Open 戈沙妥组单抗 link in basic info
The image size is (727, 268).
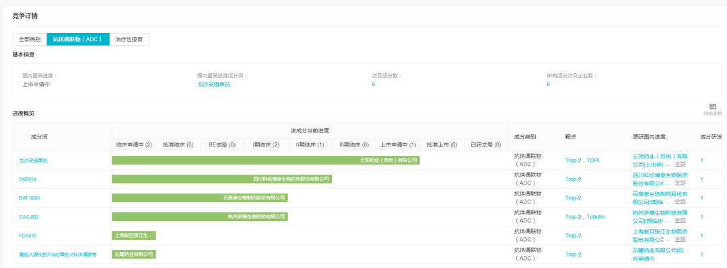coord(214,84)
